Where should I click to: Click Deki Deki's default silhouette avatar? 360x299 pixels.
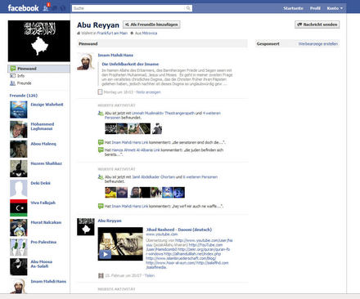tap(19, 188)
